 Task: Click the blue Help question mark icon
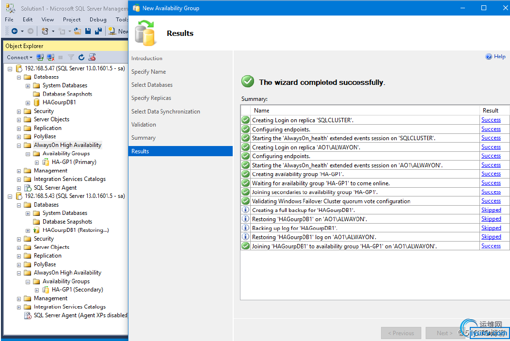pos(489,57)
